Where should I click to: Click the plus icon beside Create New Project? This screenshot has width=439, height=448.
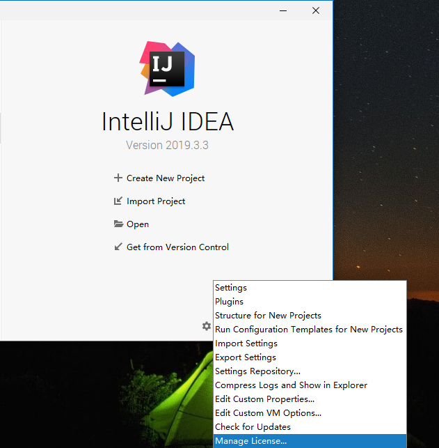click(118, 178)
